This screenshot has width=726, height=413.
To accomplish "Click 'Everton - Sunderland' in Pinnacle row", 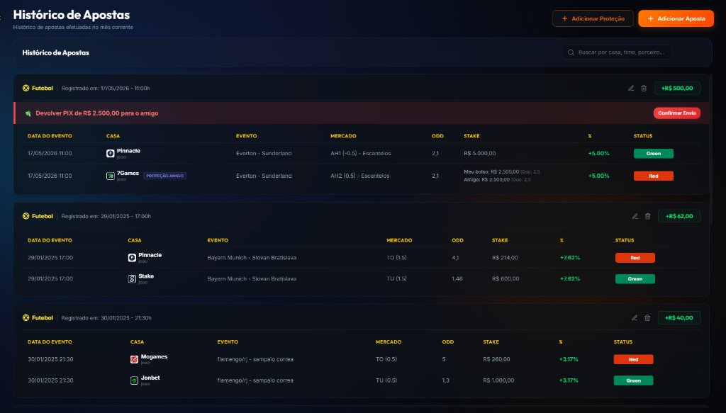I will tap(264, 154).
